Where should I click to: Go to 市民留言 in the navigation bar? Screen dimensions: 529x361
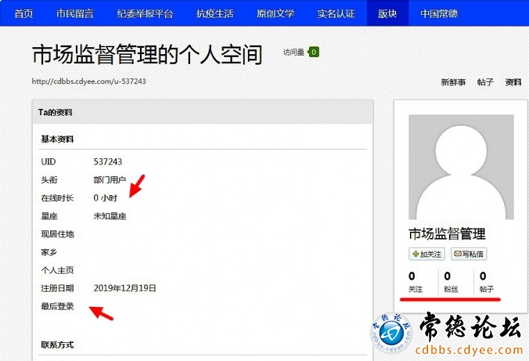pyautogui.click(x=75, y=13)
